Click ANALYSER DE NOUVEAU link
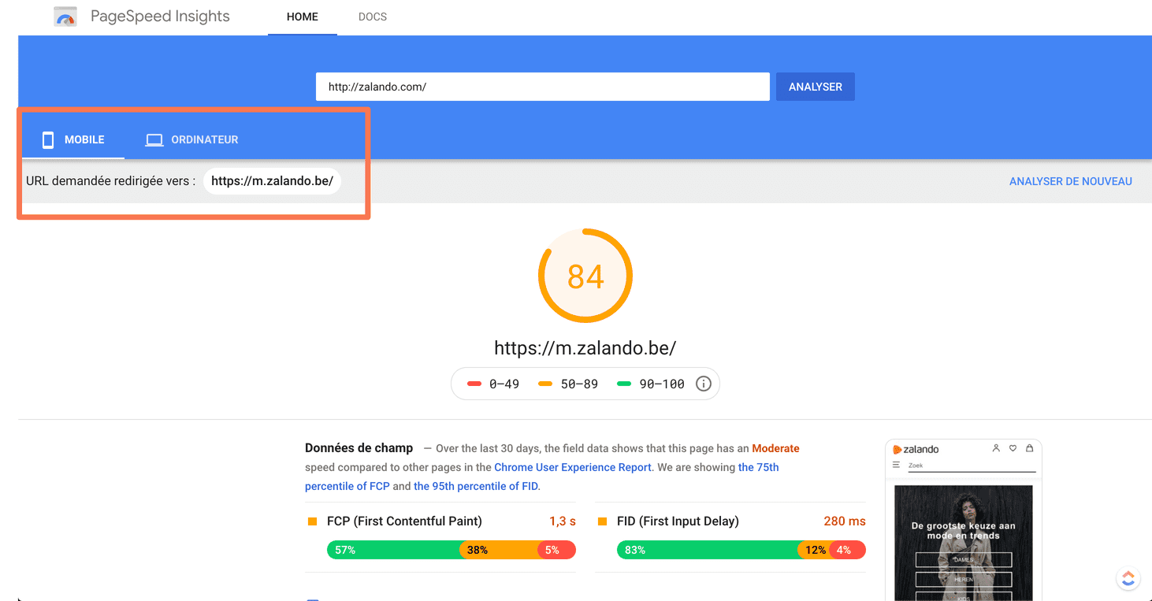 point(1071,181)
